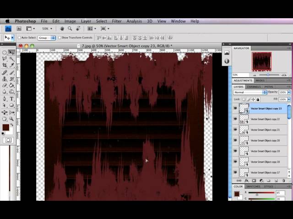
Task: Click the foreground color swatch in the toolbox
Action: tap(5, 127)
